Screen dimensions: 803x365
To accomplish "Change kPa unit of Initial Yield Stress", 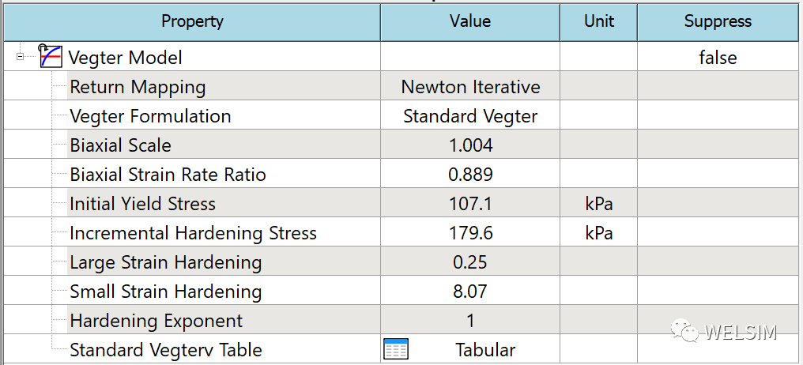I will (x=598, y=204).
